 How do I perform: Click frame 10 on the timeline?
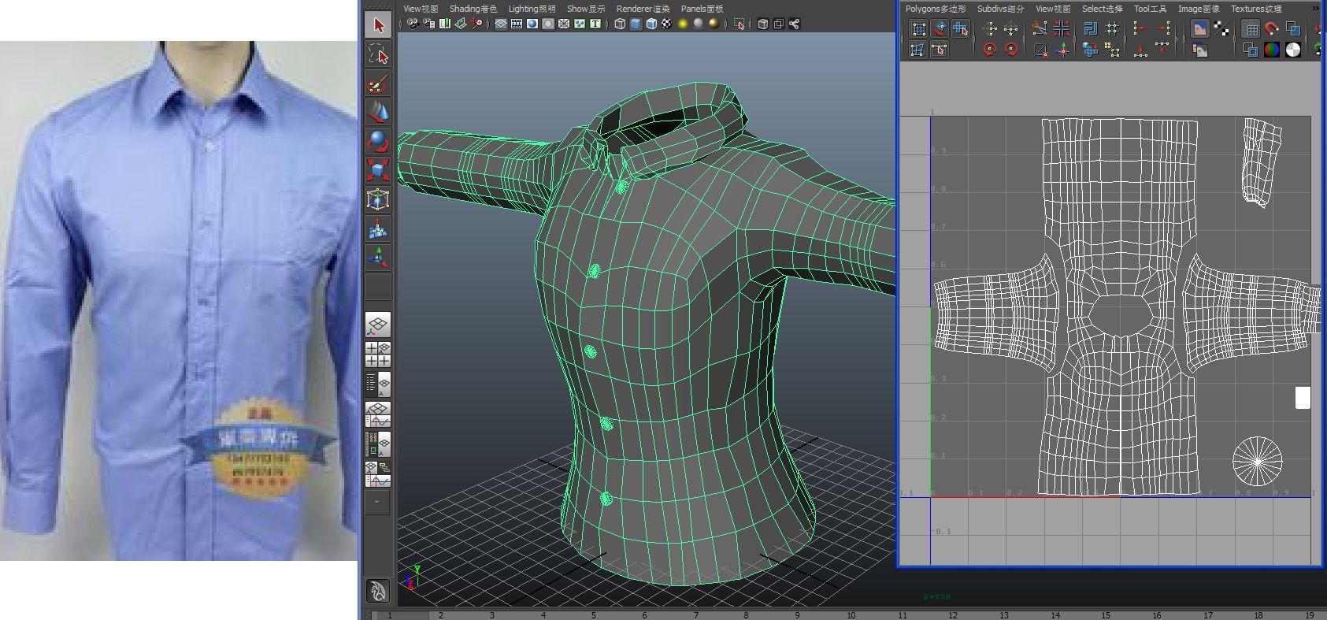point(851,615)
